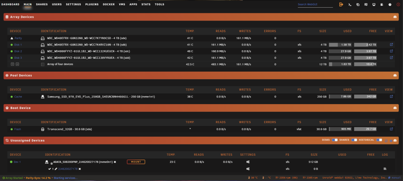Go to SETTINGS menu
The width and height of the screenshot is (403, 181).
(x=73, y=4)
